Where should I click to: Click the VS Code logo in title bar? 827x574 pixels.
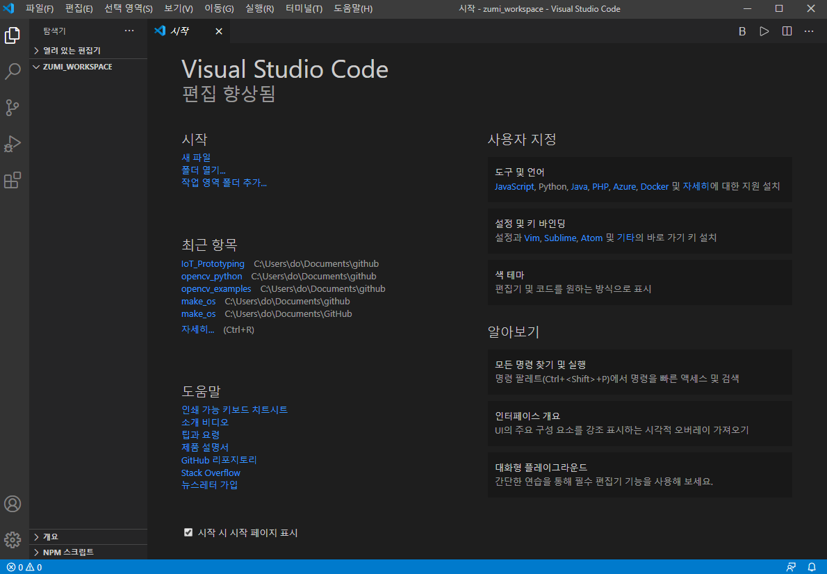click(9, 8)
